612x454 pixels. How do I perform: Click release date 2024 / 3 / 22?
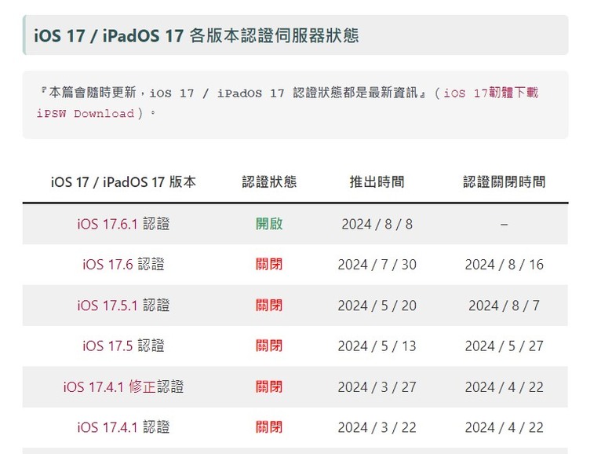tap(377, 428)
